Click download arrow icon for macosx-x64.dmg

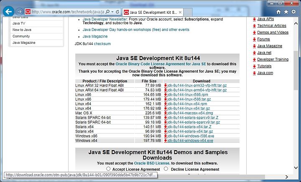coord(165,113)
